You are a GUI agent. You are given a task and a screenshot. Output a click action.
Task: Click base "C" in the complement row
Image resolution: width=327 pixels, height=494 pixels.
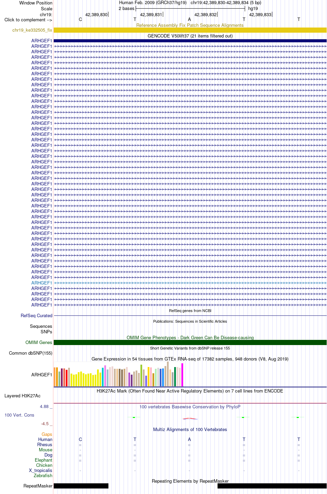[x=81, y=19]
